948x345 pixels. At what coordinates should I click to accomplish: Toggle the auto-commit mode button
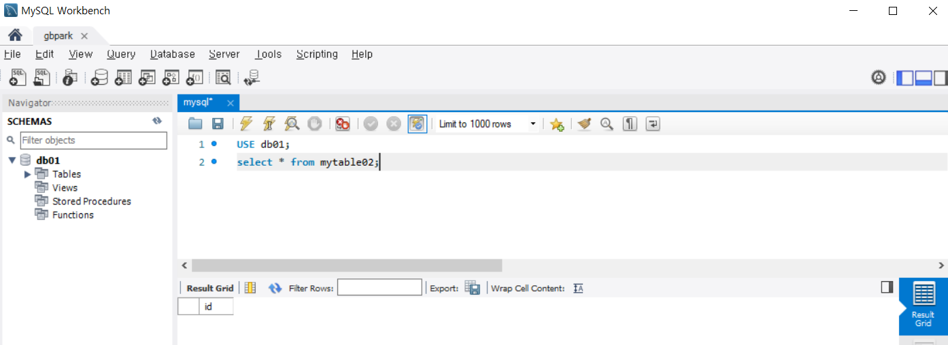pos(417,124)
